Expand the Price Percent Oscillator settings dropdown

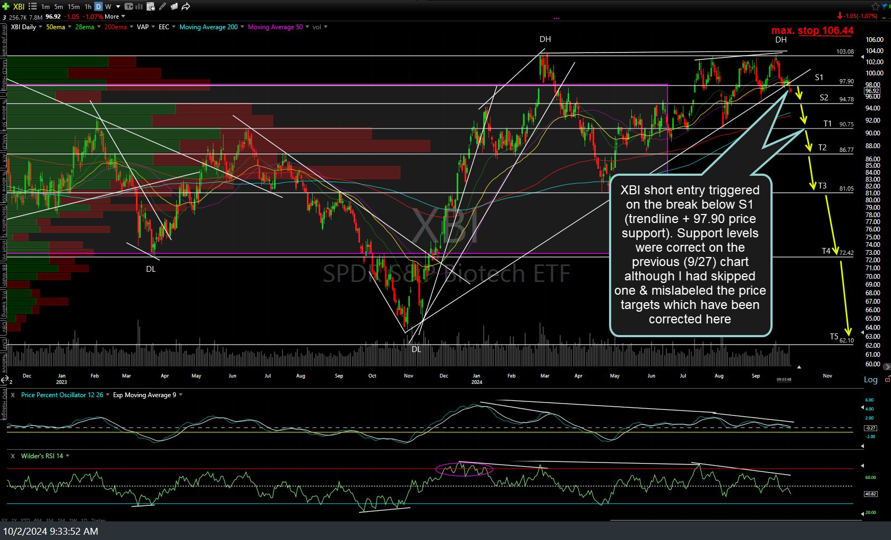click(108, 395)
